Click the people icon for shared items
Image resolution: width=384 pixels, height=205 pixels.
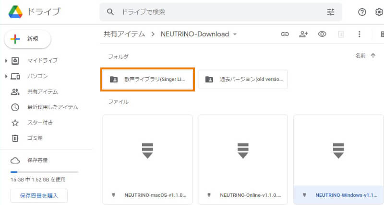pyautogui.click(x=15, y=92)
